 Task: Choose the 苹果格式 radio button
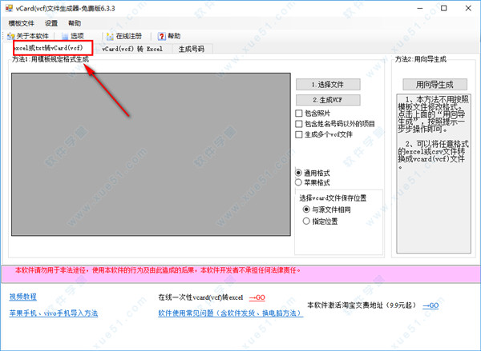tap(299, 182)
